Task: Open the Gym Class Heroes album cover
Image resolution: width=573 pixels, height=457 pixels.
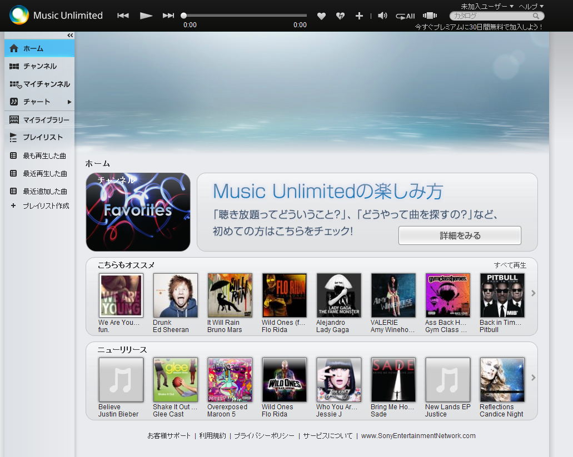Action: tap(447, 295)
